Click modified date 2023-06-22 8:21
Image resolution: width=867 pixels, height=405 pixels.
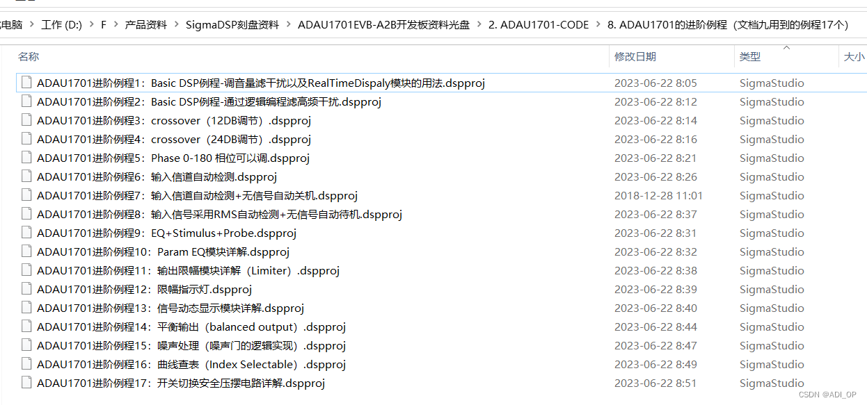pos(655,158)
